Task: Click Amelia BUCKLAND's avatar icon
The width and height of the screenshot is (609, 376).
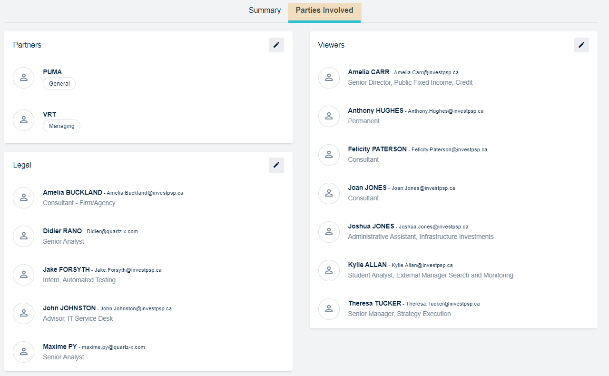Action: tap(23, 198)
